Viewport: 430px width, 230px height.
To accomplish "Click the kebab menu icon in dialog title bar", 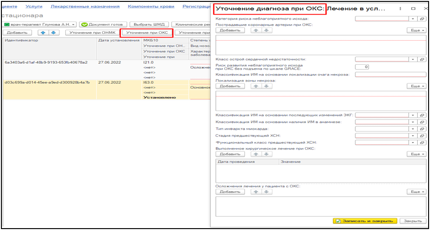I will click(x=402, y=8).
